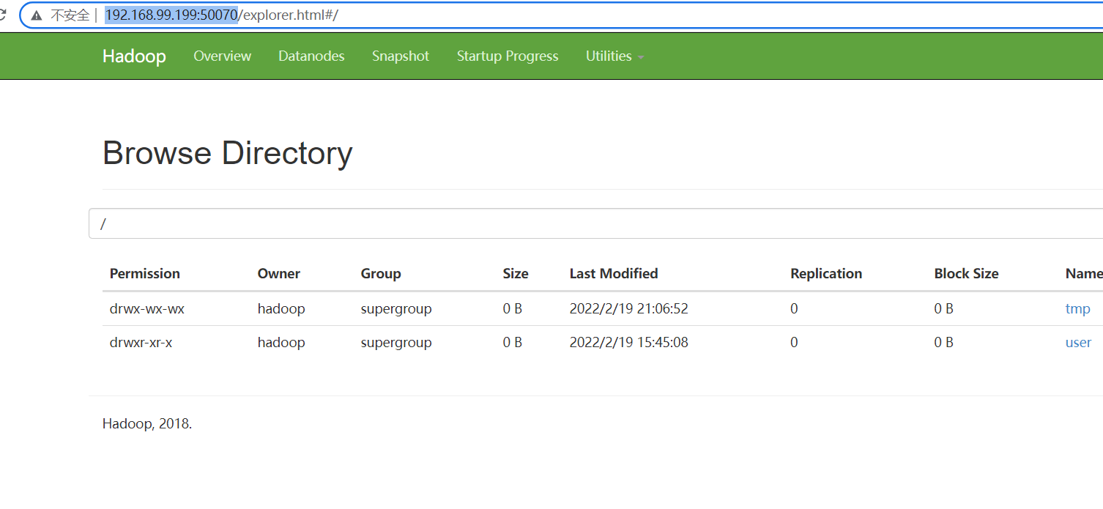
Task: Click the Permission column header
Action: pos(145,274)
